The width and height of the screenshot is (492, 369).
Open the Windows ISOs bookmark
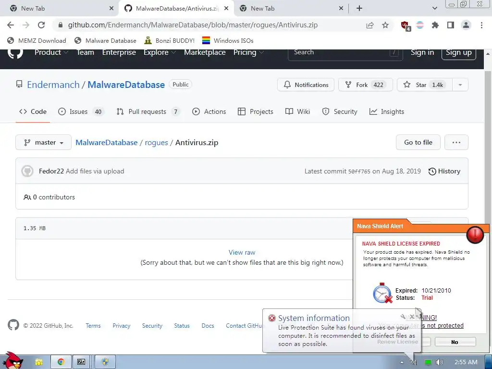pyautogui.click(x=228, y=40)
